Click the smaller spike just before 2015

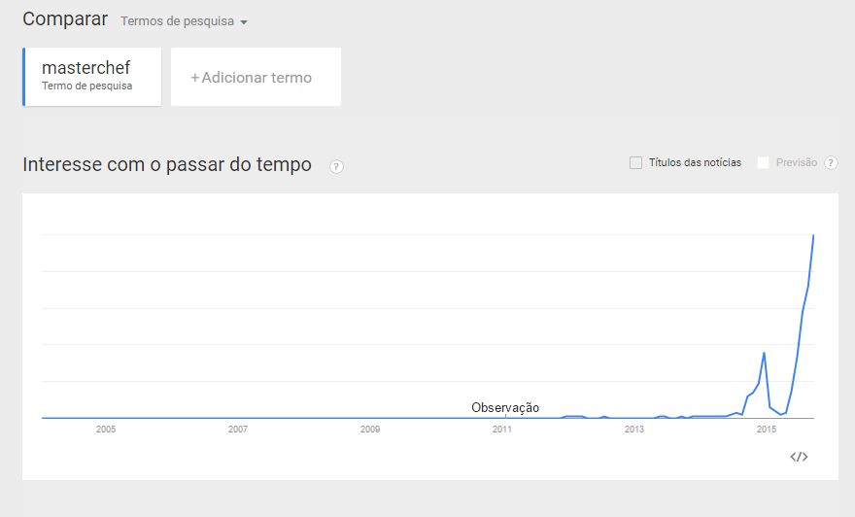click(765, 353)
